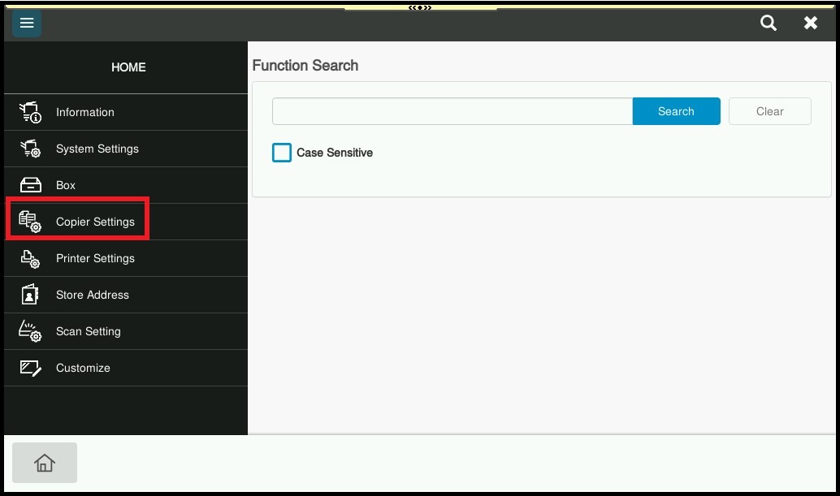Select the Customize pencil icon
Image resolution: width=840 pixels, height=496 pixels.
click(29, 368)
